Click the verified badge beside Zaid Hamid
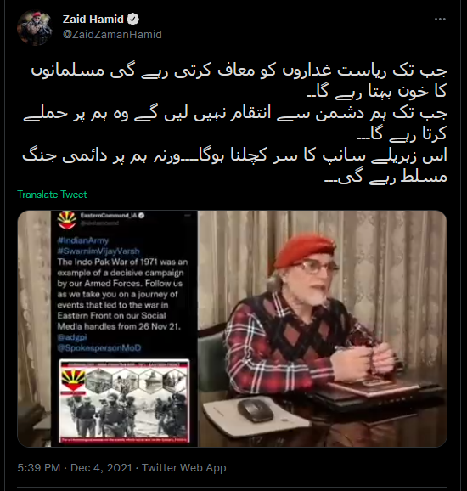 click(133, 20)
